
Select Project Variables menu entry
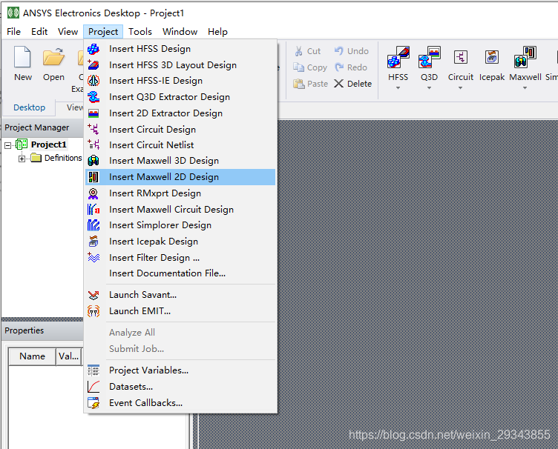tap(148, 370)
